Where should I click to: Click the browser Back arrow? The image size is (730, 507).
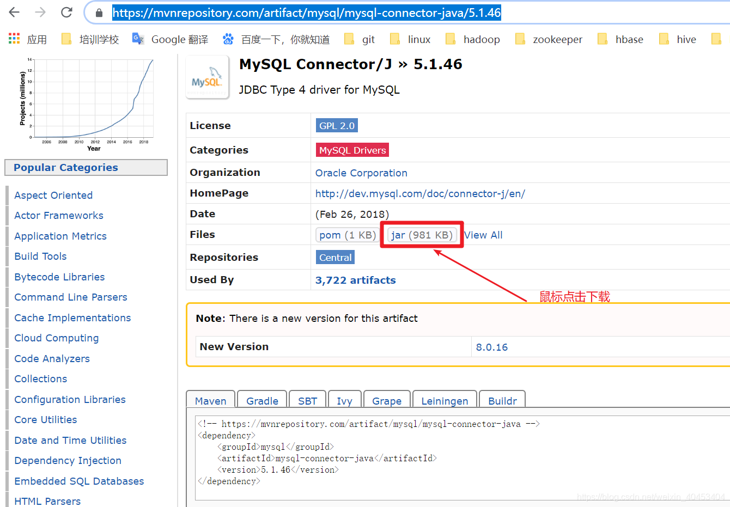(14, 13)
